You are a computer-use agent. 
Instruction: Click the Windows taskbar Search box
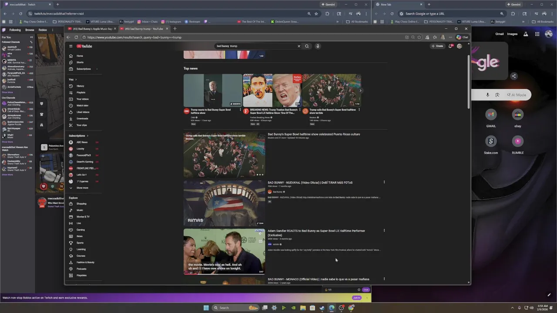point(235,308)
